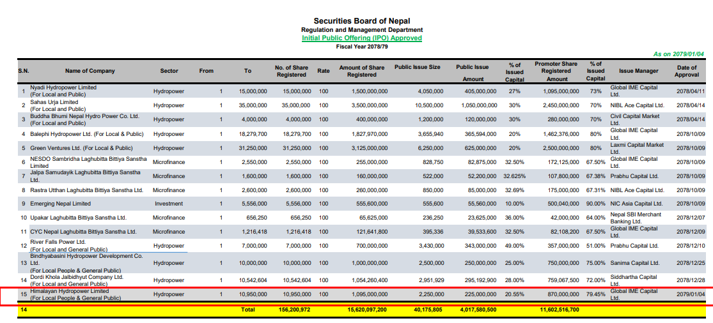This screenshot has height=323, width=713.
Task: Click the Name of Company column header
Action: [x=90, y=71]
